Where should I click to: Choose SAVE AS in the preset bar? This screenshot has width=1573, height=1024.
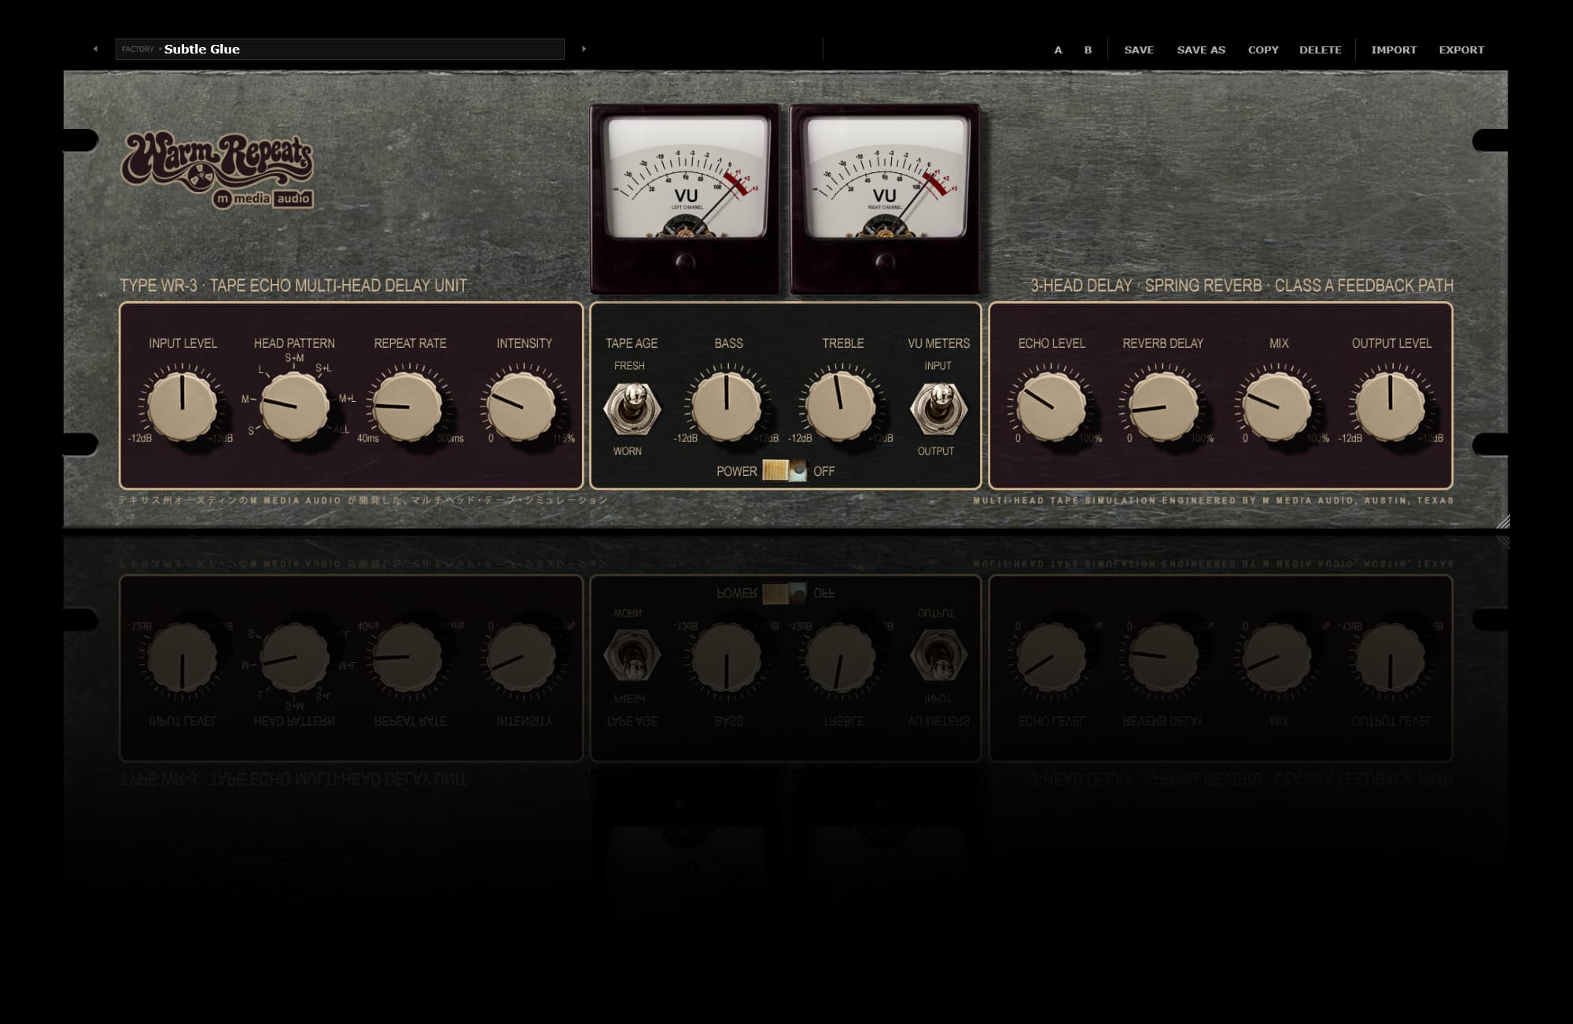[x=1201, y=50]
